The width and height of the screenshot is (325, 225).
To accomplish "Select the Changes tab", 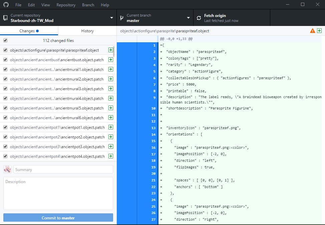I will click(x=29, y=31).
